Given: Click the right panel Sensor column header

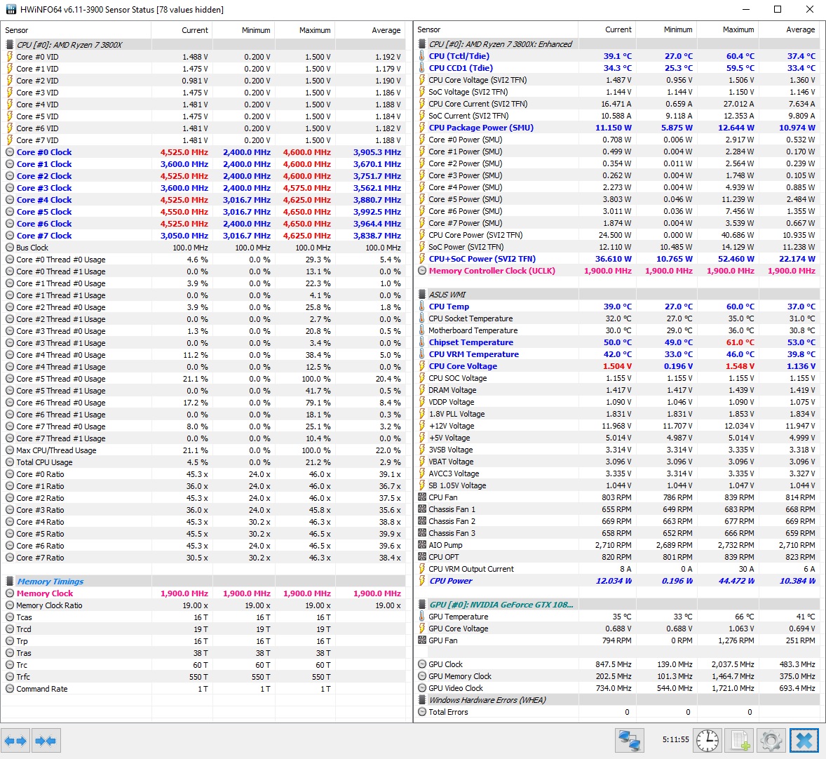Looking at the screenshot, I should pyautogui.click(x=496, y=29).
